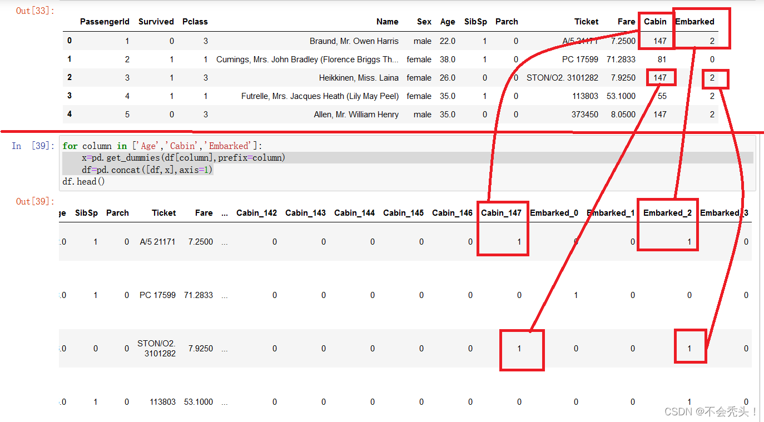Select the name 'Braund, Mr. Owen Harris'
The width and height of the screenshot is (764, 422).
(354, 41)
